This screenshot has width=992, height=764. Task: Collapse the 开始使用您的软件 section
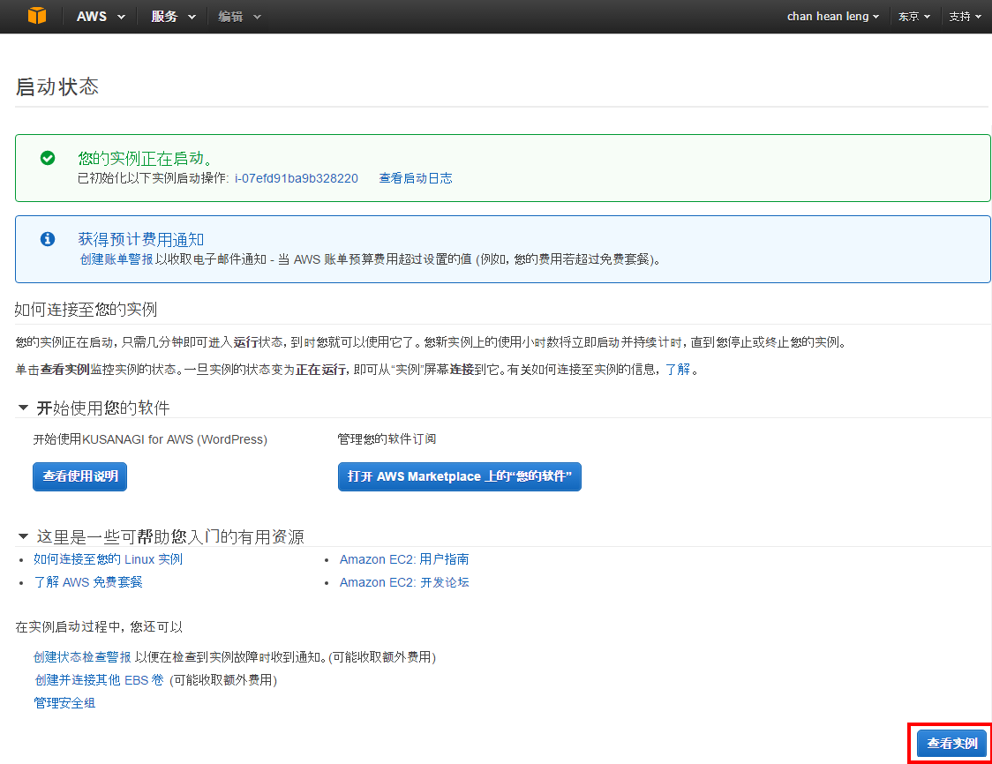(x=24, y=408)
